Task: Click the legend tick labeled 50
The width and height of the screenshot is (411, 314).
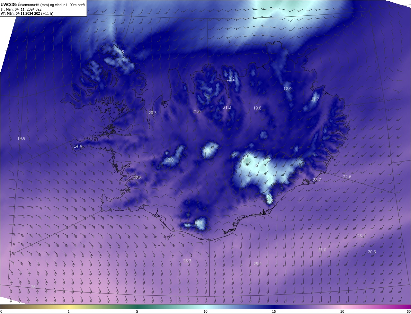Action: [x=408, y=311]
